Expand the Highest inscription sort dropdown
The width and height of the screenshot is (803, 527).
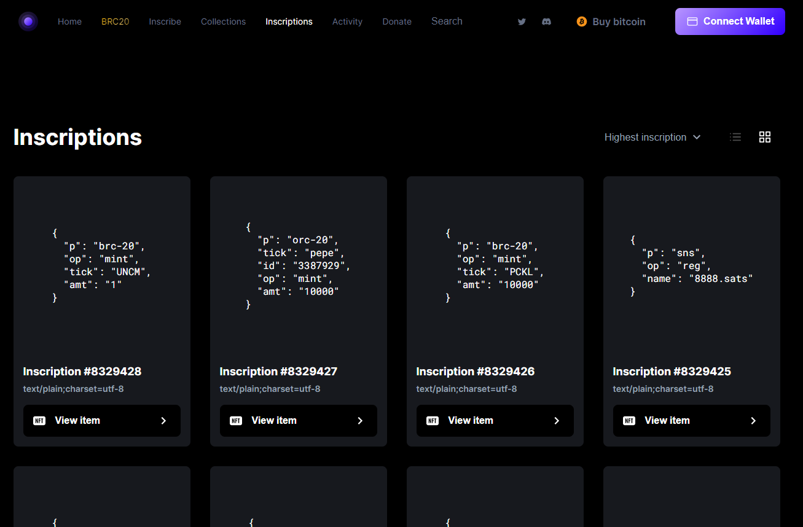(x=652, y=137)
